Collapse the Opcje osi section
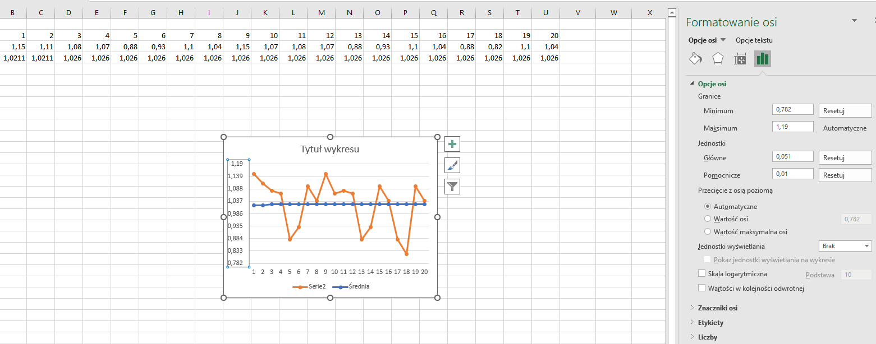Screen dimensions: 876x344 (692, 84)
